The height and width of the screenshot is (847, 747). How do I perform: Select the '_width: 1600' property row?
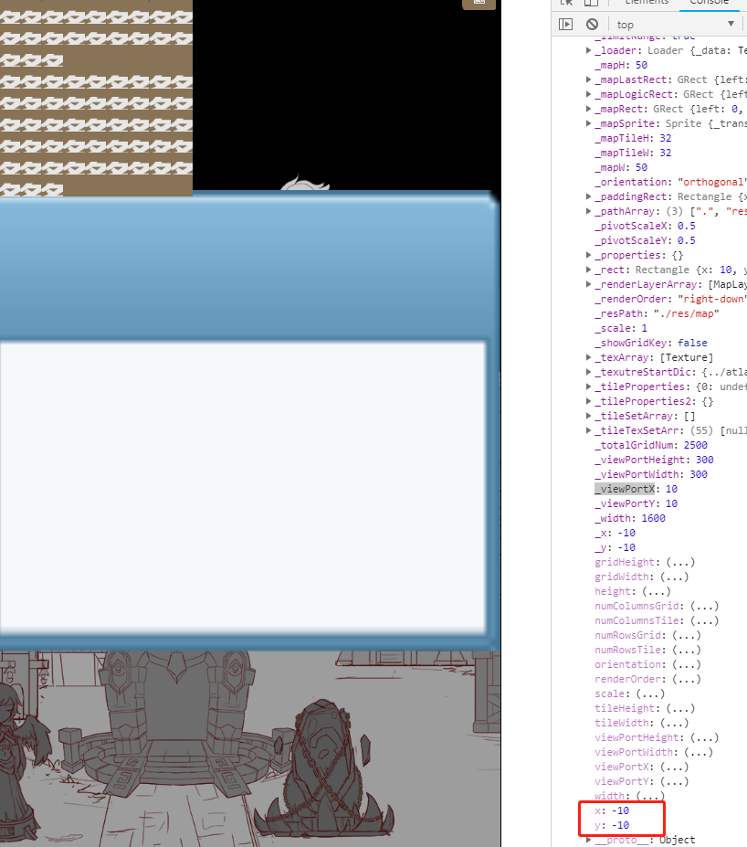[630, 517]
